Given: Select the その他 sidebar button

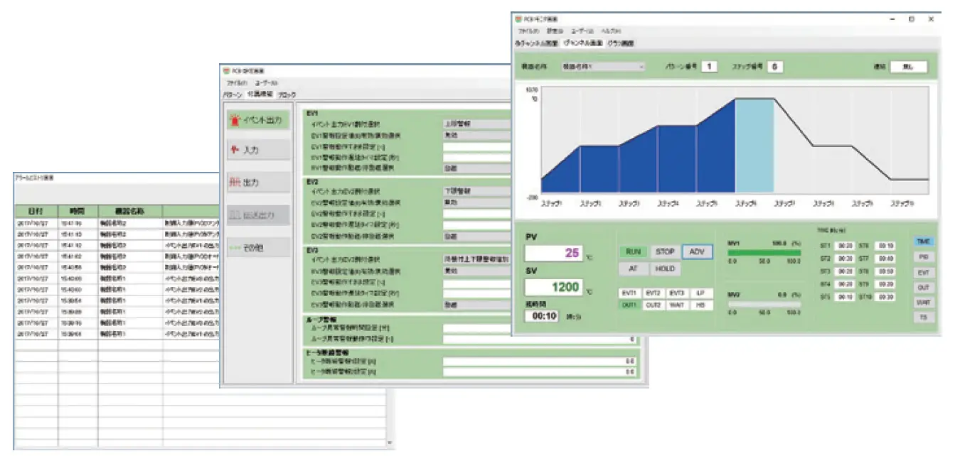Looking at the screenshot, I should [x=257, y=246].
